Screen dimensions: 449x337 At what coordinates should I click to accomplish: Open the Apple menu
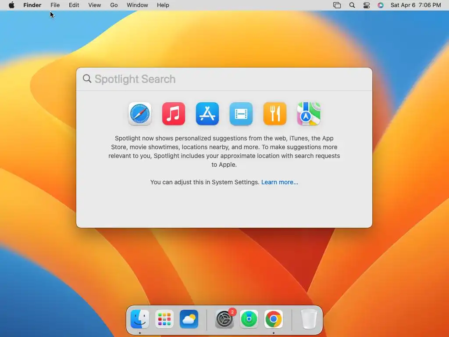tap(11, 5)
